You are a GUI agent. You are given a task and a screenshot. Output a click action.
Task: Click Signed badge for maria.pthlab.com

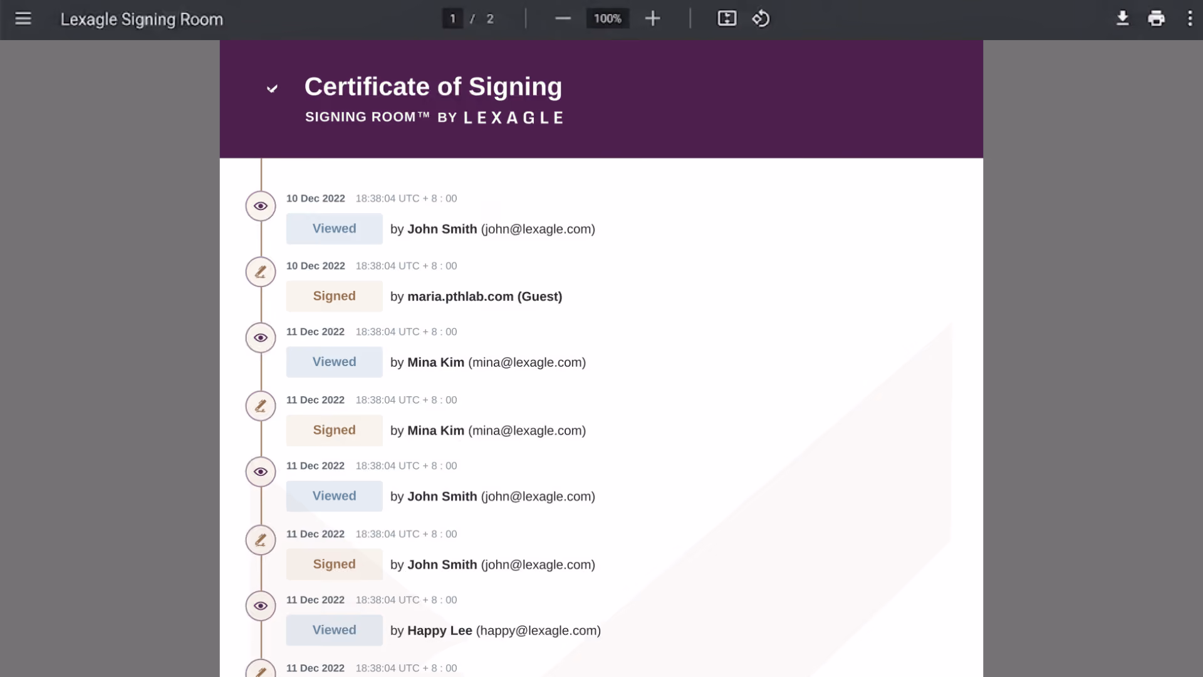[x=335, y=296]
